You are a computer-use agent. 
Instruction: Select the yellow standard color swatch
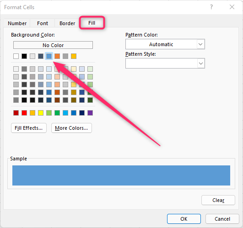(x=41, y=113)
